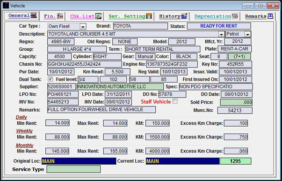
Task: Click the Ser. Setting tab tools icon
Action: pos(149,16)
